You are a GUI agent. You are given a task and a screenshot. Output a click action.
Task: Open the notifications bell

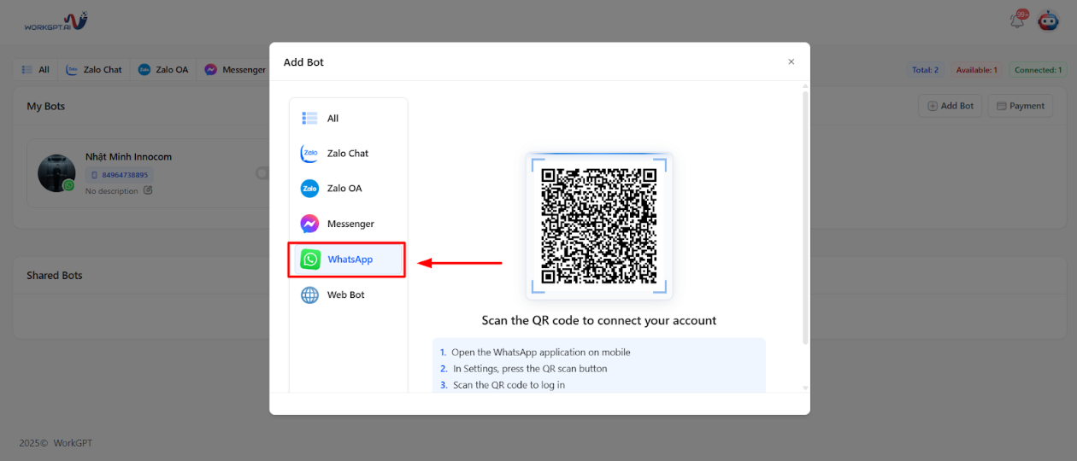1017,21
